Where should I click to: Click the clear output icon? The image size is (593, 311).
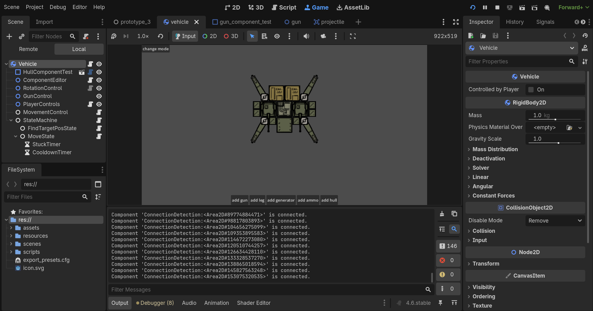point(442,214)
